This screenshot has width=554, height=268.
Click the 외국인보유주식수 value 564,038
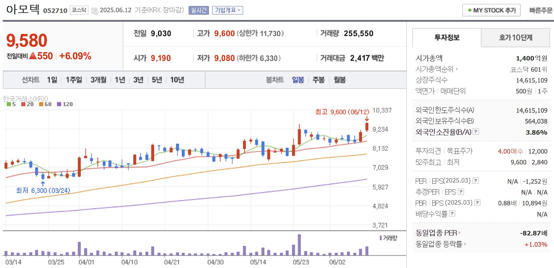click(x=536, y=121)
